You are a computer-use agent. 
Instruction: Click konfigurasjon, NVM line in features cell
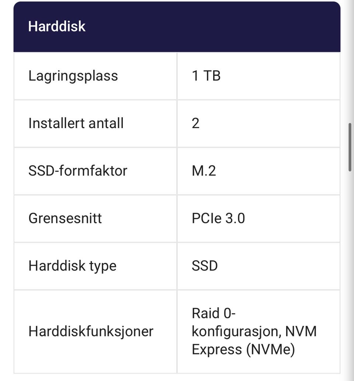click(x=254, y=331)
